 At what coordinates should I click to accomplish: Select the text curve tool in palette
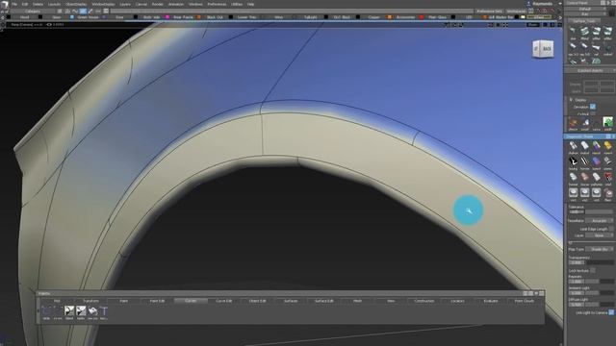click(104, 312)
